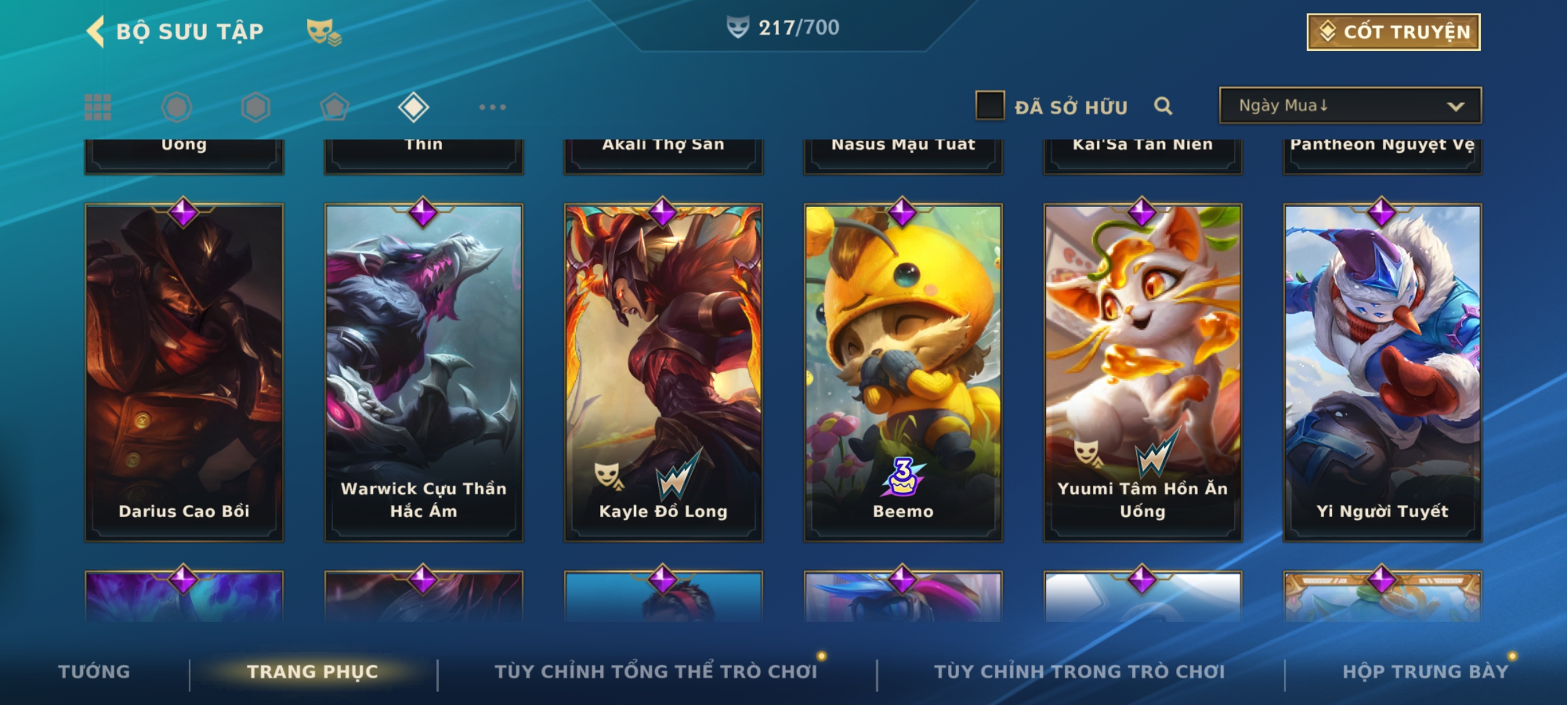Click the Cốt Truyện button
The width and height of the screenshot is (1567, 705).
tap(1393, 32)
